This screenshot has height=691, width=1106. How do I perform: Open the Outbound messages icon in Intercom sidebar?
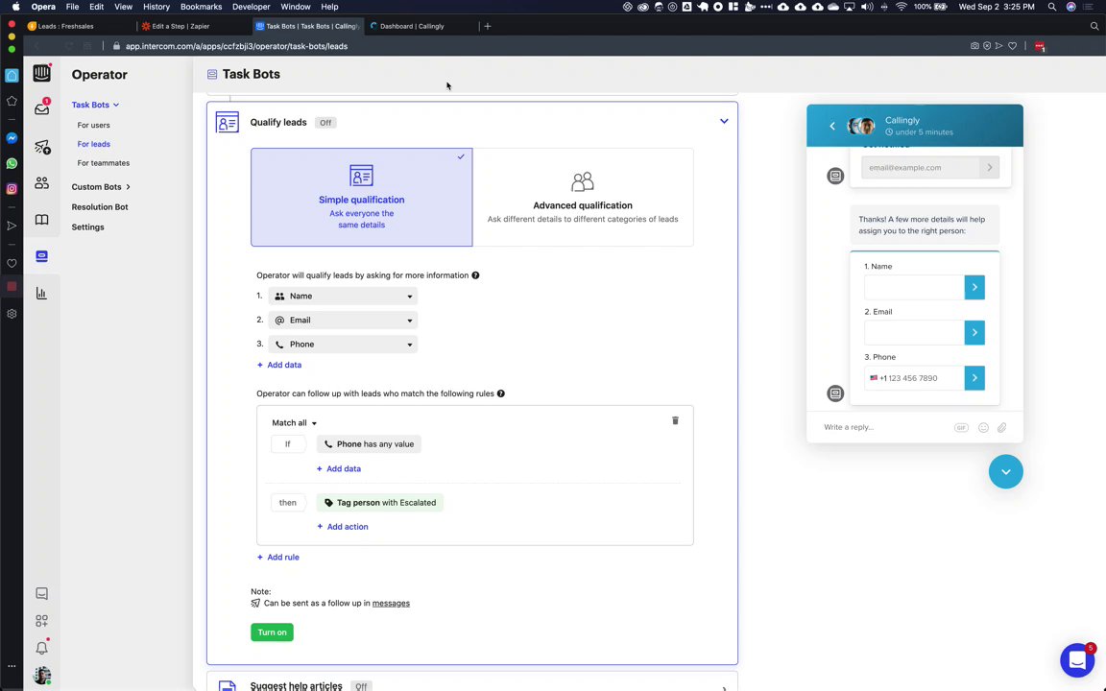pos(41,147)
